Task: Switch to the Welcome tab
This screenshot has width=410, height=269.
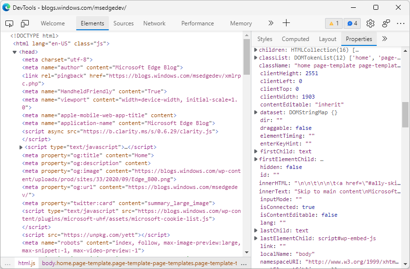Action: pos(53,23)
